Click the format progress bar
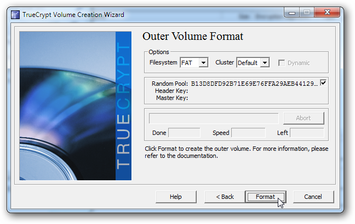 (214, 119)
